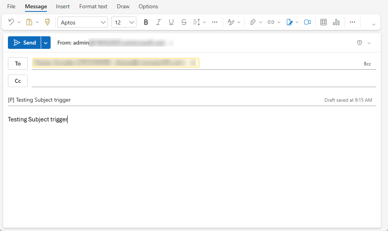Open the Apps grid icon
The image size is (388, 231).
[324, 22]
